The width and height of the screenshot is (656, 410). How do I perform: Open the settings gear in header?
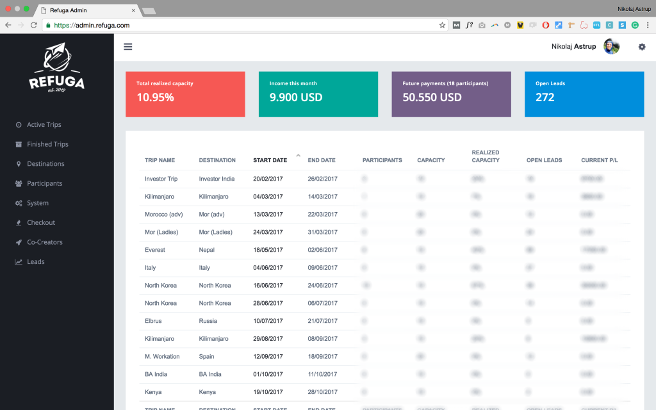(642, 47)
